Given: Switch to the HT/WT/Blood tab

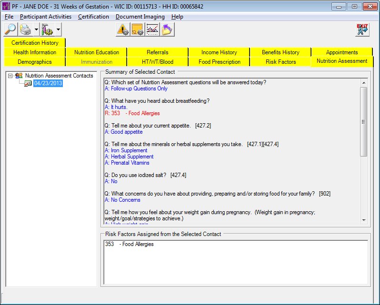Looking at the screenshot, I should click(158, 62).
